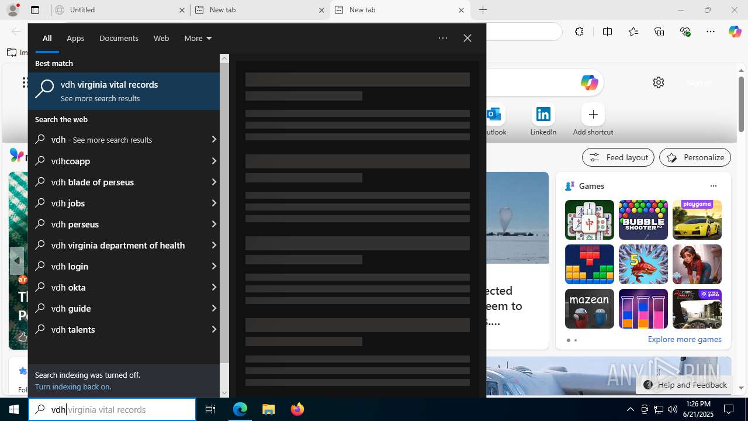Image resolution: width=748 pixels, height=421 pixels.
Task: Click search results scrollbar down arrow
Action: (x=224, y=392)
